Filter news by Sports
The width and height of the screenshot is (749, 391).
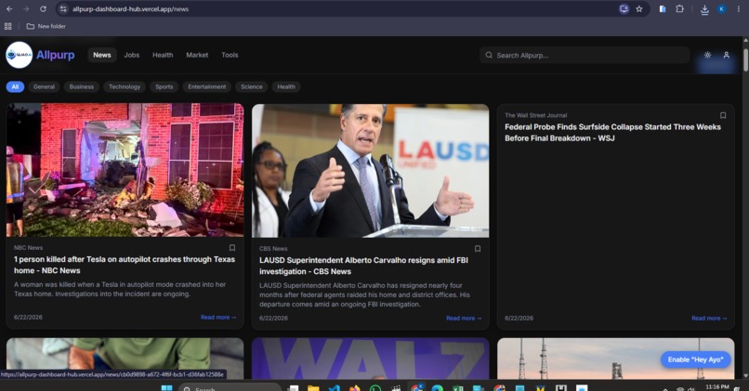(x=164, y=87)
